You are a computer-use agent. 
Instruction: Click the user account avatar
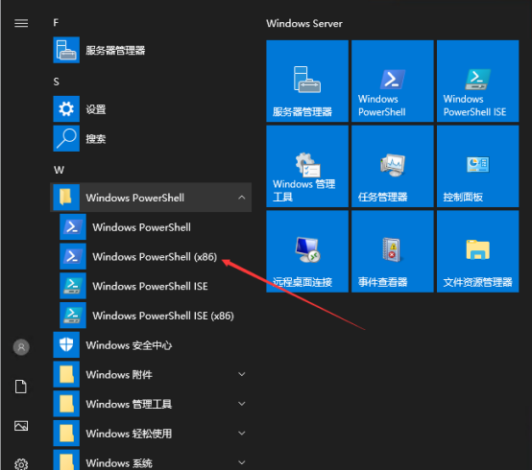click(21, 347)
